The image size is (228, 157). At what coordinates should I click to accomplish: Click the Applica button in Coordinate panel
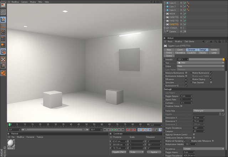(154, 152)
